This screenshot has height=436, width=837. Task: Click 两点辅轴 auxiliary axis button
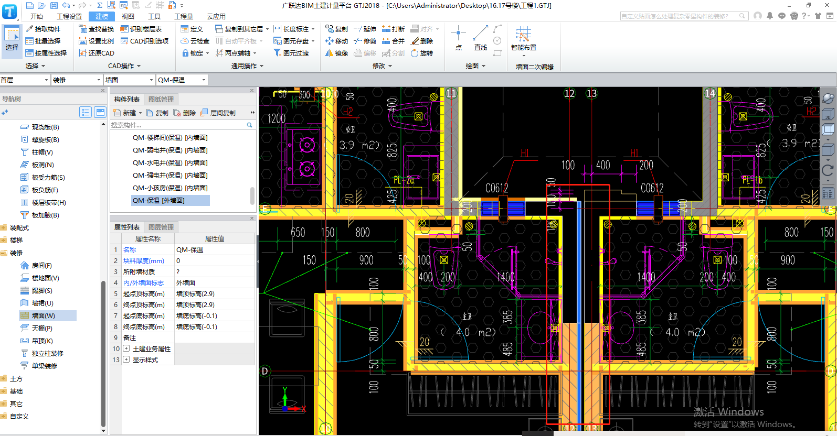[x=233, y=53]
